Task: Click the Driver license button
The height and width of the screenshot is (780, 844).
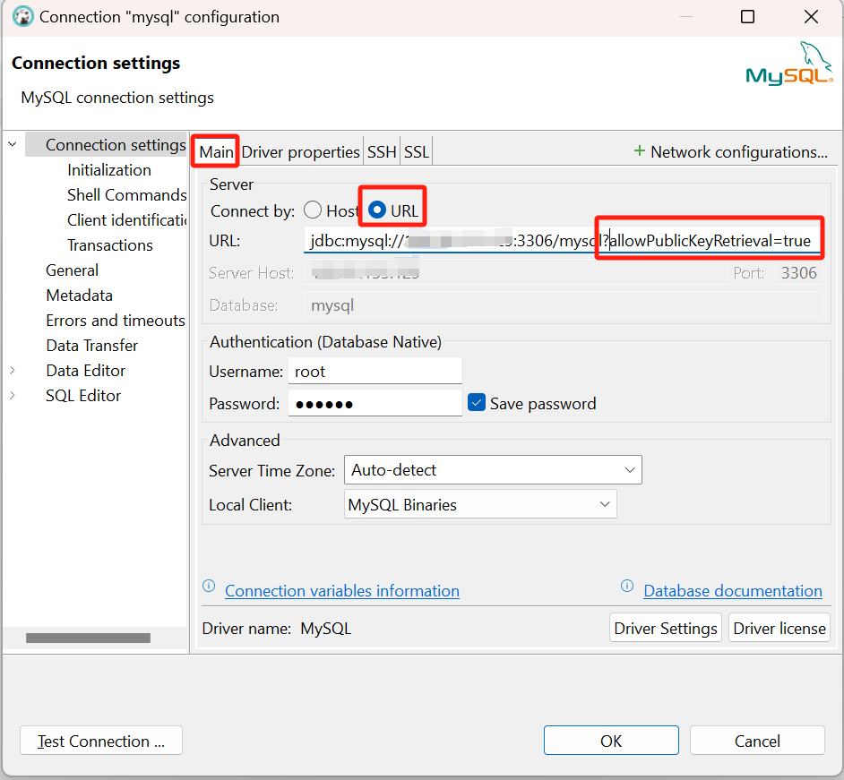Action: (x=779, y=628)
